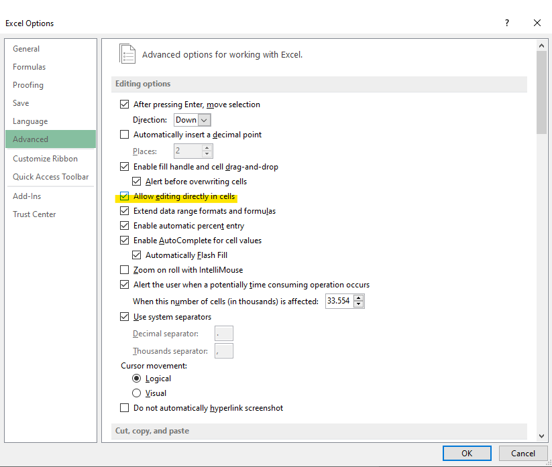Viewport: 552px width, 467px height.
Task: Toggle Enable AutoComplete for cell values
Action: (x=124, y=241)
